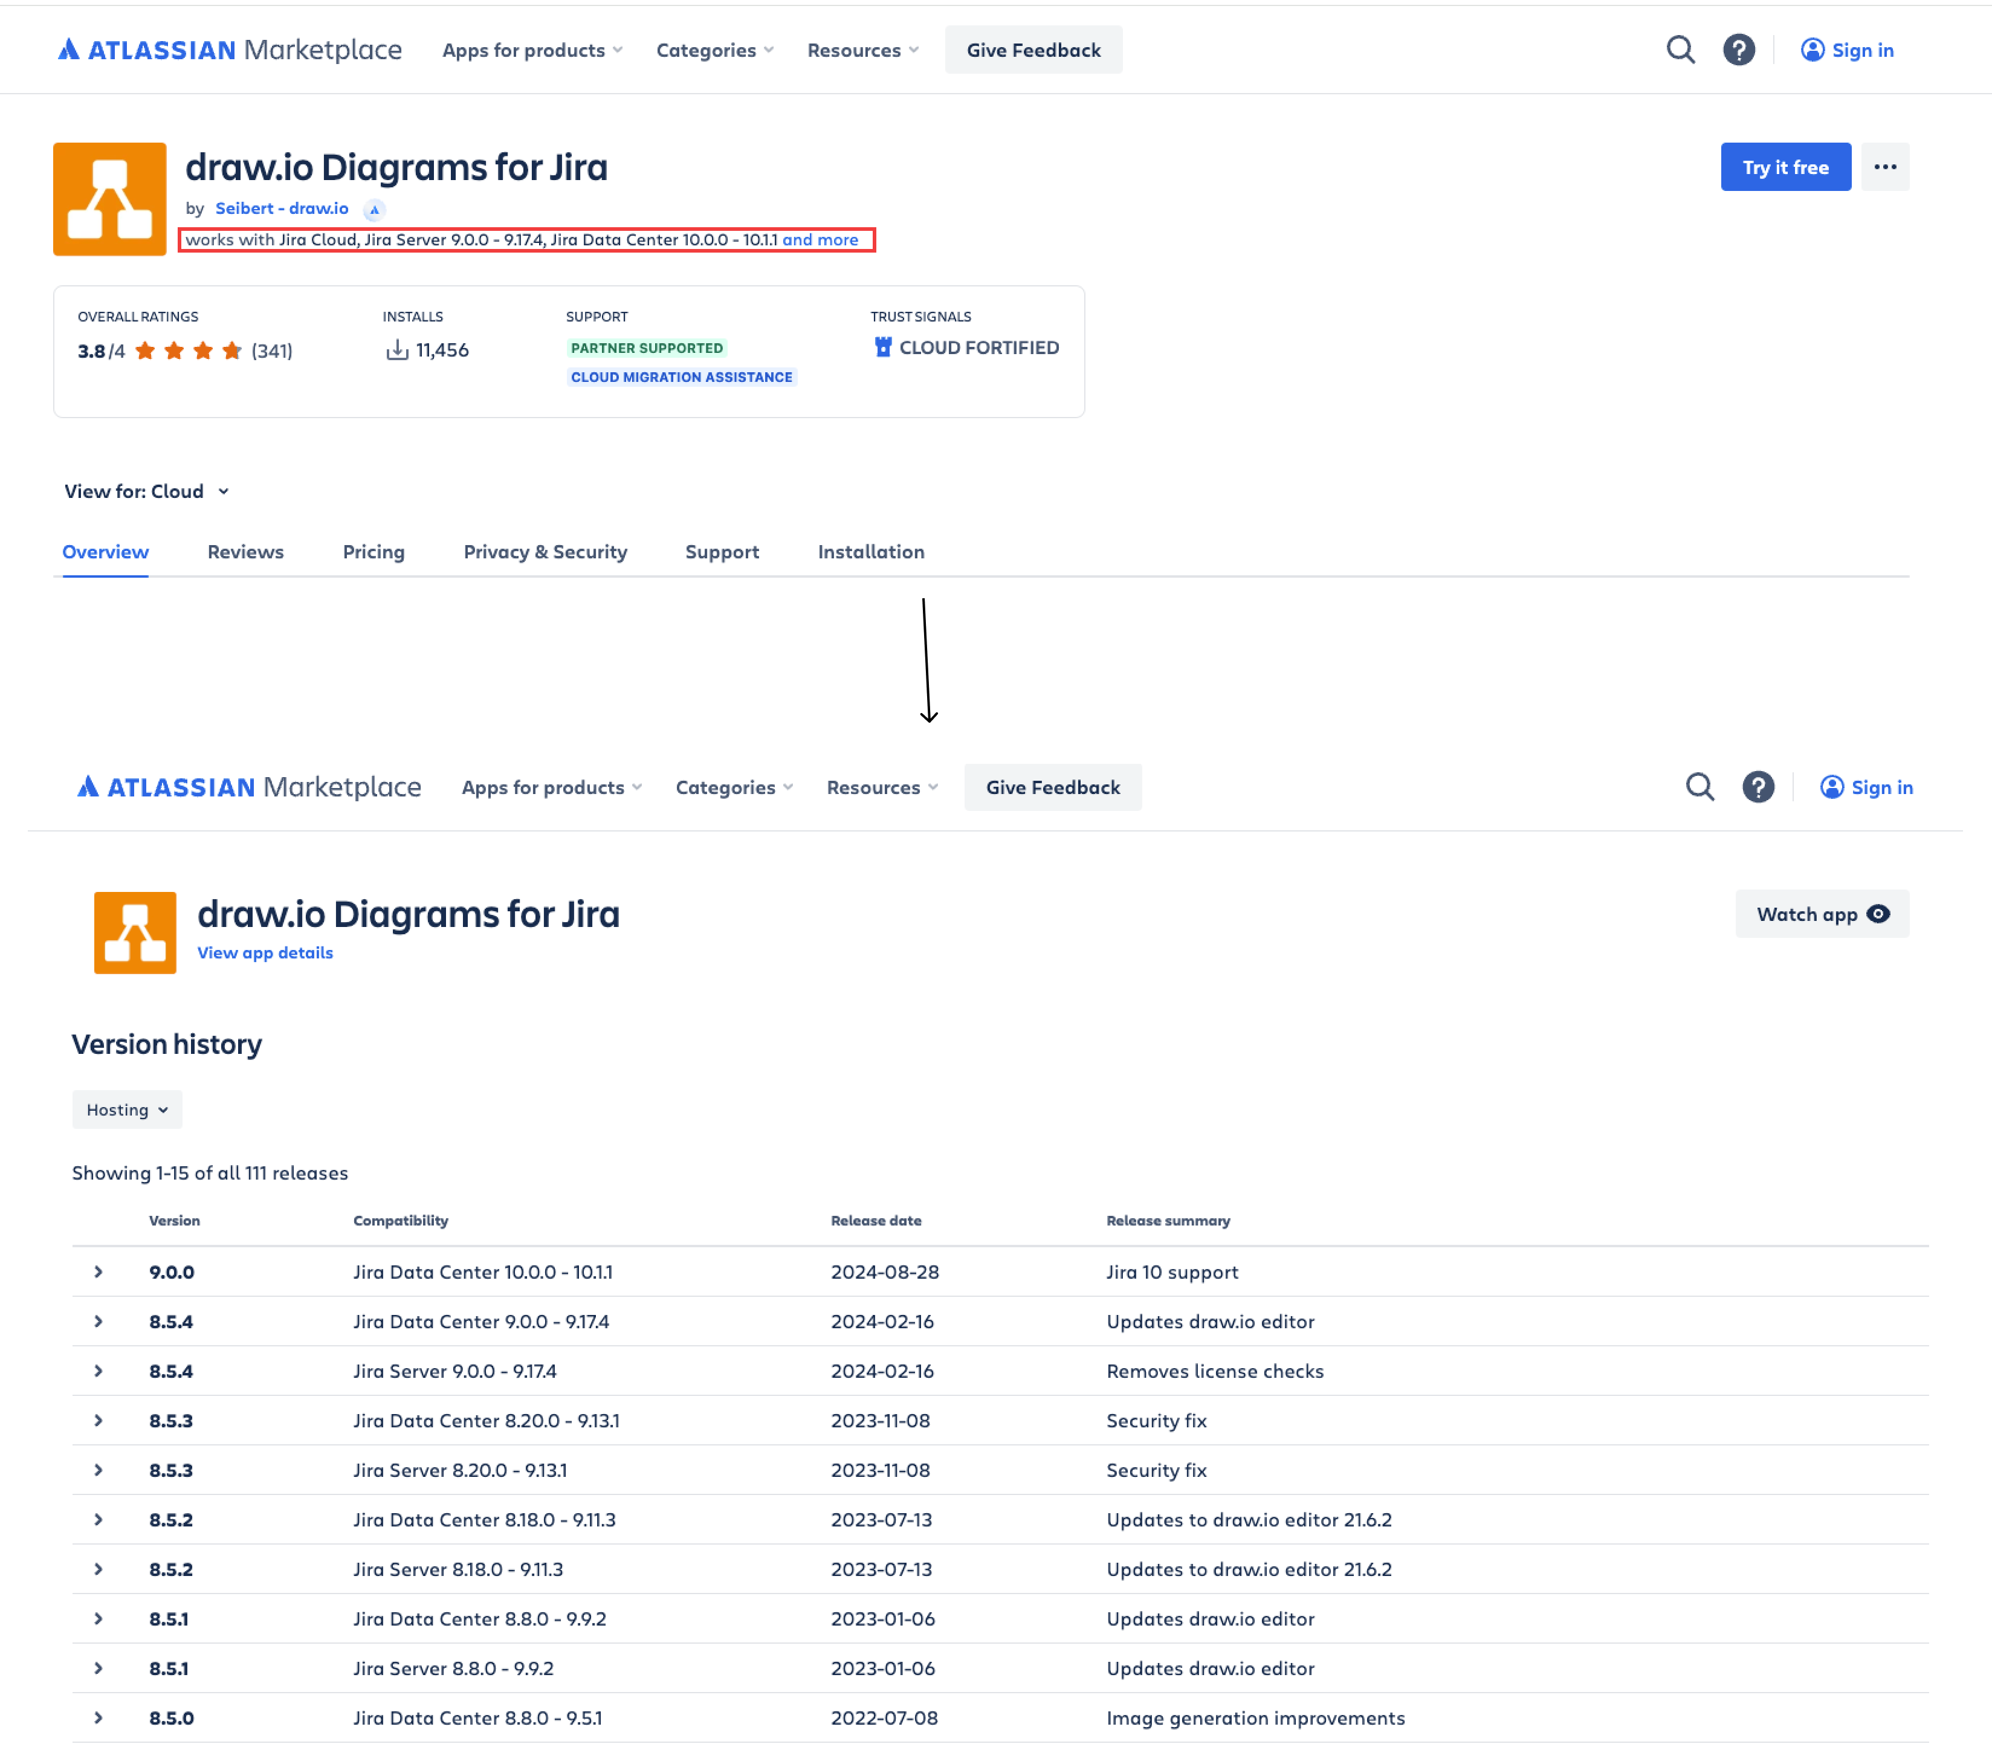Open the search icon in the top navigation

coord(1679,50)
